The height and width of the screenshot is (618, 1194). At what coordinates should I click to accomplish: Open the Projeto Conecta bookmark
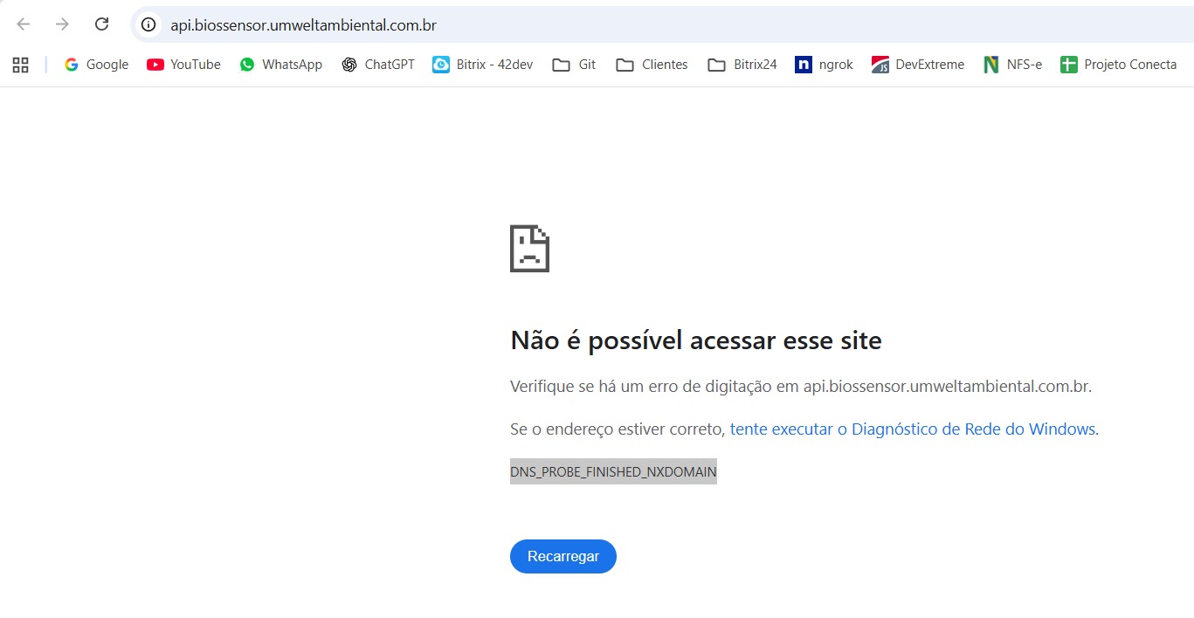point(1119,65)
